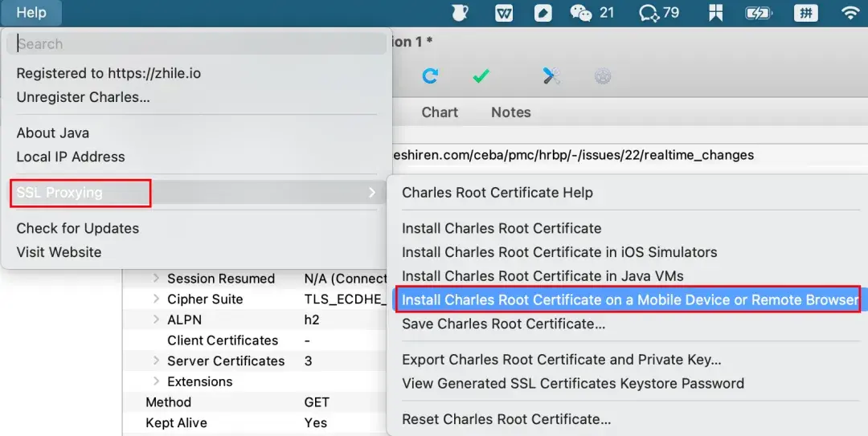Click the battery charging status icon
The width and height of the screenshot is (868, 436).
coord(758,13)
